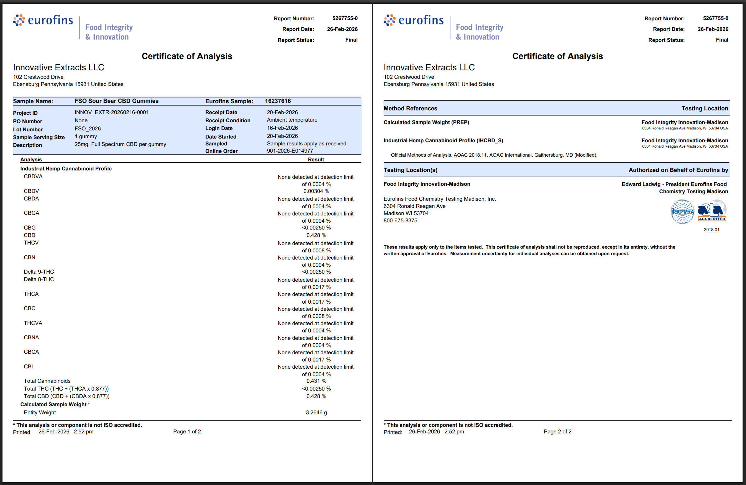Click the Entity Weight value 3.2646 g
746x485 pixels.
(316, 412)
